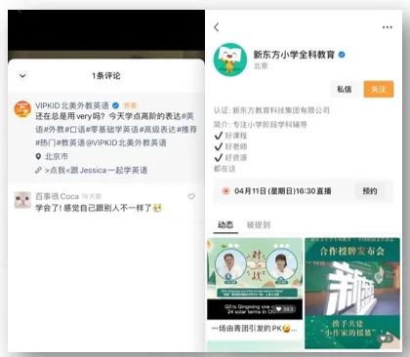Open the three-dot more options menu
This screenshot has height=357, width=410.
[388, 27]
